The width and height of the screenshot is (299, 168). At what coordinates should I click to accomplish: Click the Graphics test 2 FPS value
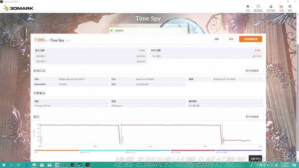tap(141, 61)
